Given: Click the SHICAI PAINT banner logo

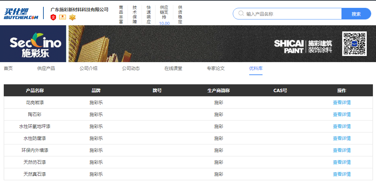Looking at the screenshot, I should click(303, 46).
